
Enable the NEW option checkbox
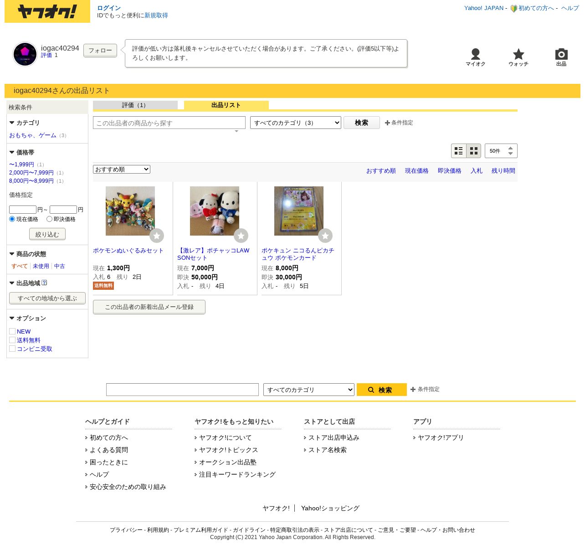[x=12, y=331]
